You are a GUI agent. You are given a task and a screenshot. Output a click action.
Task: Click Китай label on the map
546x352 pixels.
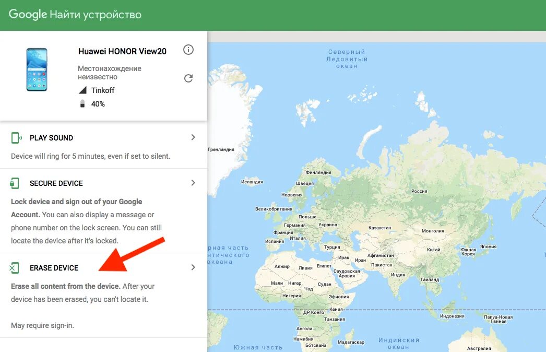coord(434,250)
